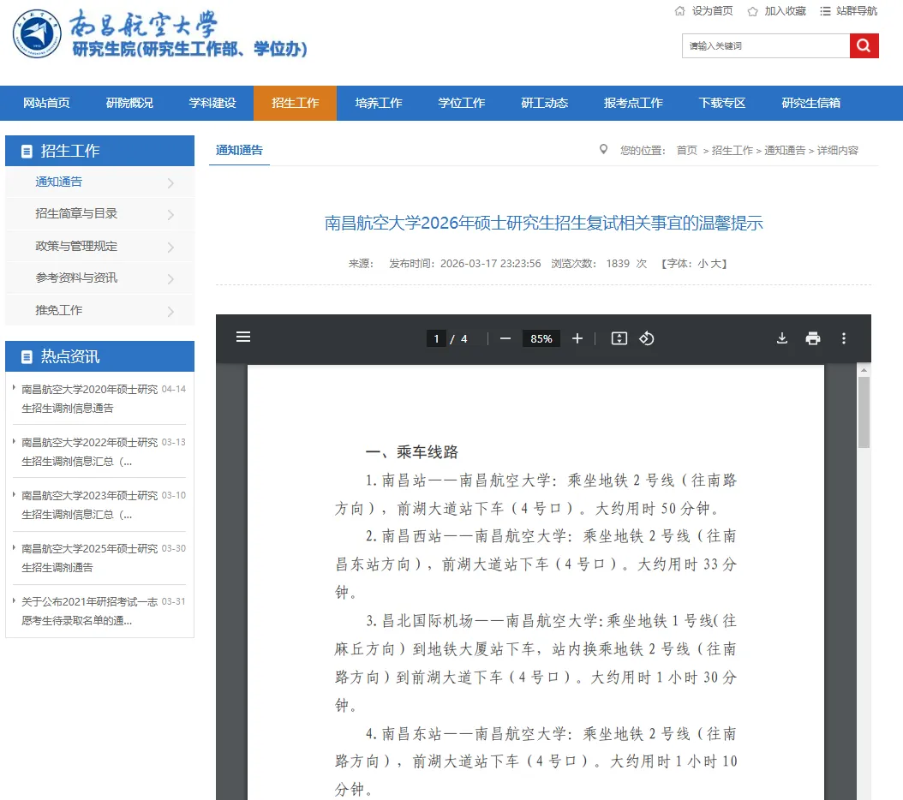Open 2025年硕士研究生招生调剂通告 news item
The width and height of the screenshot is (903, 800).
(89, 558)
